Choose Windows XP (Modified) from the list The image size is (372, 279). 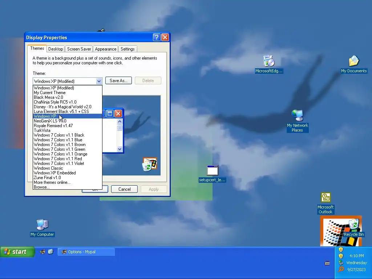(67, 88)
